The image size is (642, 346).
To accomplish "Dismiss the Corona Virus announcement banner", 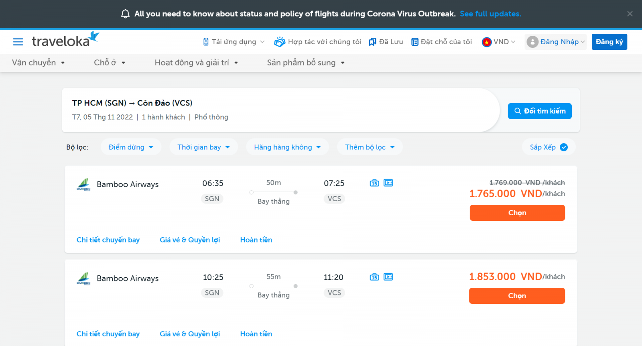I will 630,14.
